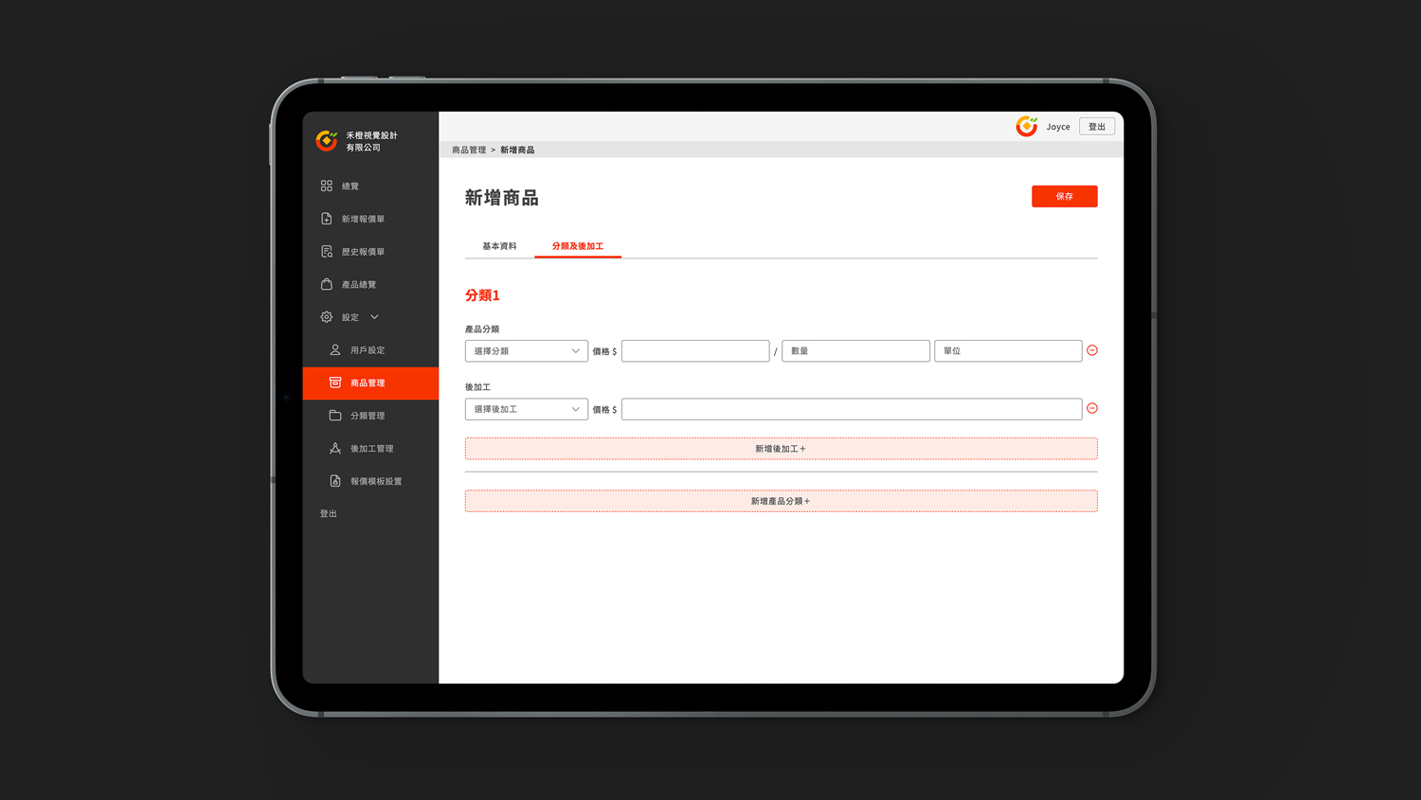1421x800 pixels.
Task: Click the 新增產品分類＋ button
Action: pos(781,501)
